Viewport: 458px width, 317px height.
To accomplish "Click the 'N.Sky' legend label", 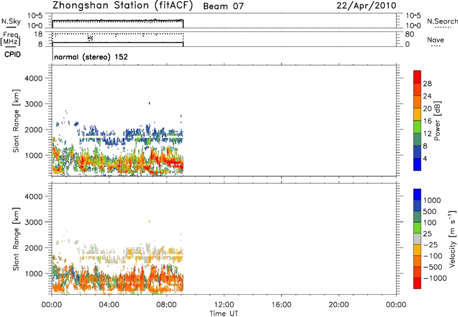I will click(11, 21).
